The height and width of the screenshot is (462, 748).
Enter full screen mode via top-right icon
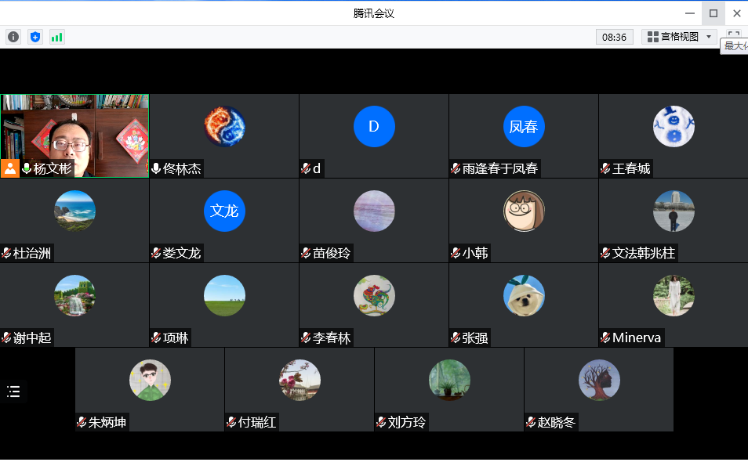click(x=733, y=36)
